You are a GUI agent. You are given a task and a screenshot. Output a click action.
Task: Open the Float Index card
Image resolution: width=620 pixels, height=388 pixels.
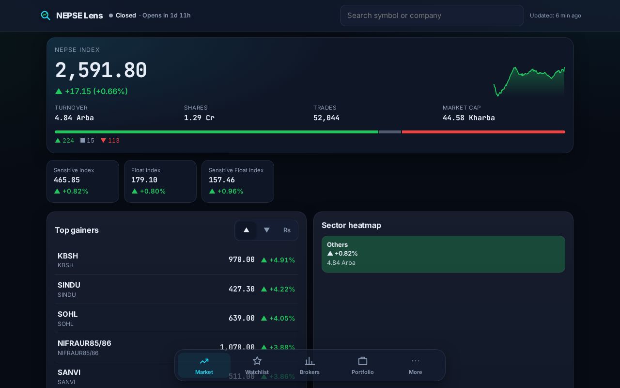click(160, 181)
